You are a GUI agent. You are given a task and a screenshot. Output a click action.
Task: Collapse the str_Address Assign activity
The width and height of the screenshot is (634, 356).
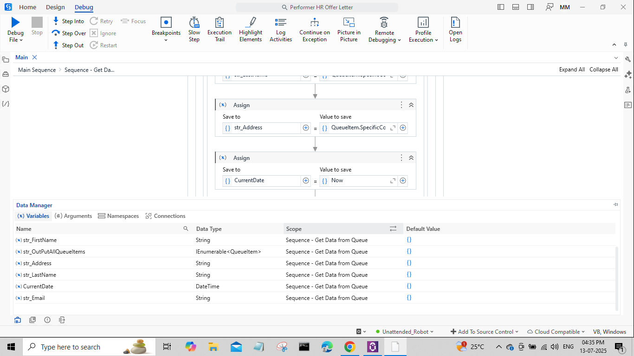411,105
